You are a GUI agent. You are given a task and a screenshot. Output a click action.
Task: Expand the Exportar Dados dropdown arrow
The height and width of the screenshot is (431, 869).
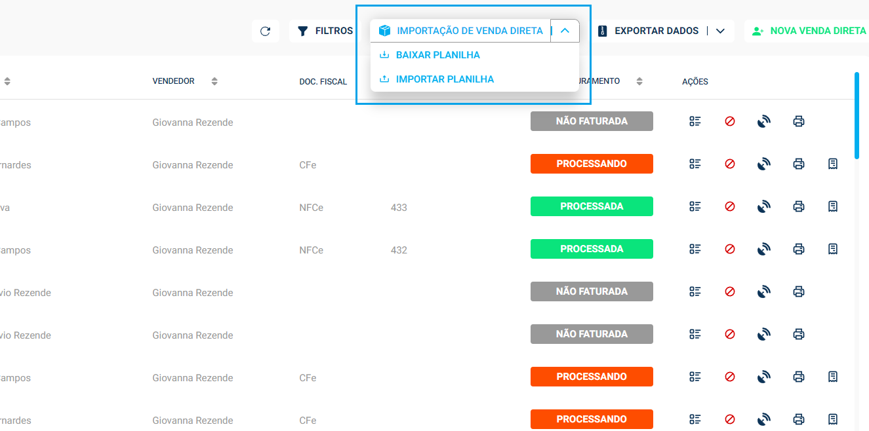720,31
